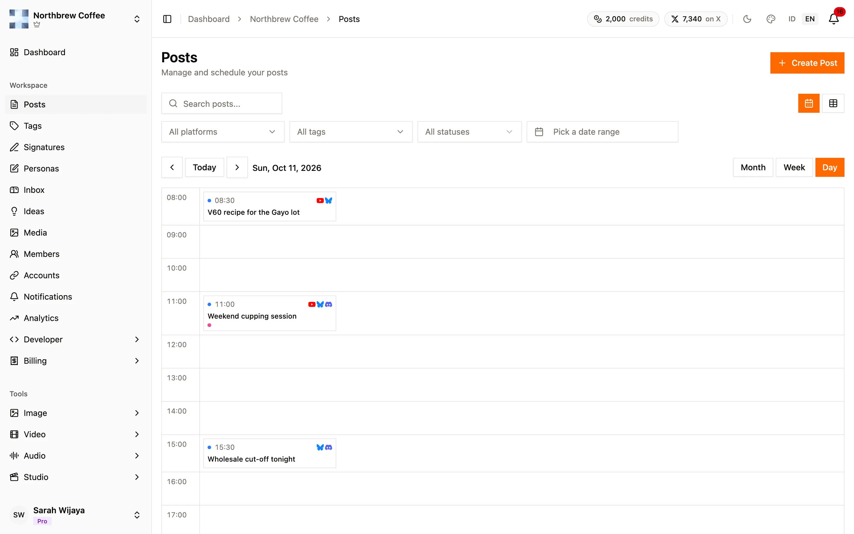
Task: Switch language to ID
Action: click(x=792, y=19)
